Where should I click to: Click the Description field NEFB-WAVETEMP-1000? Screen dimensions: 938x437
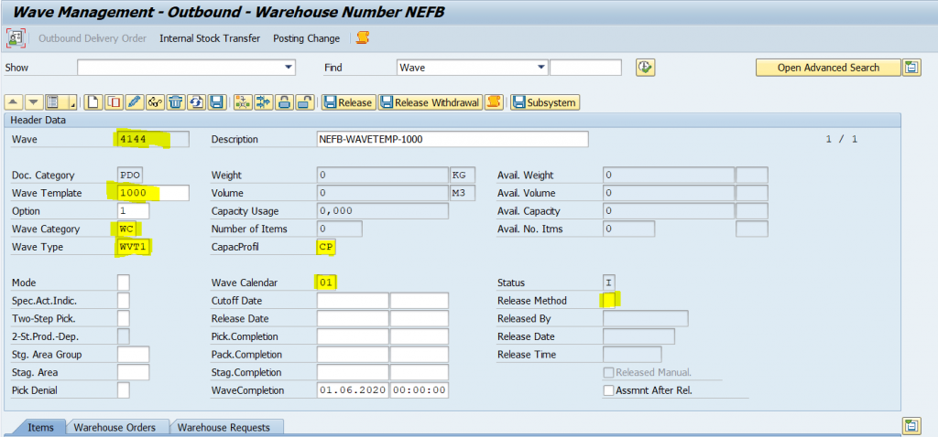coord(453,139)
